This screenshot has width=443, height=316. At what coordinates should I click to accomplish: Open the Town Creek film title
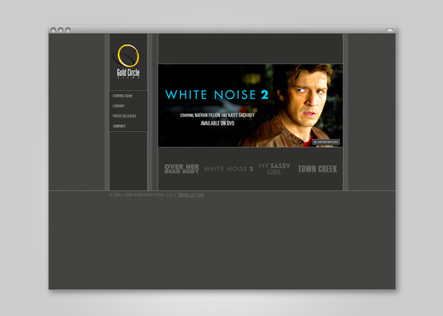(317, 169)
